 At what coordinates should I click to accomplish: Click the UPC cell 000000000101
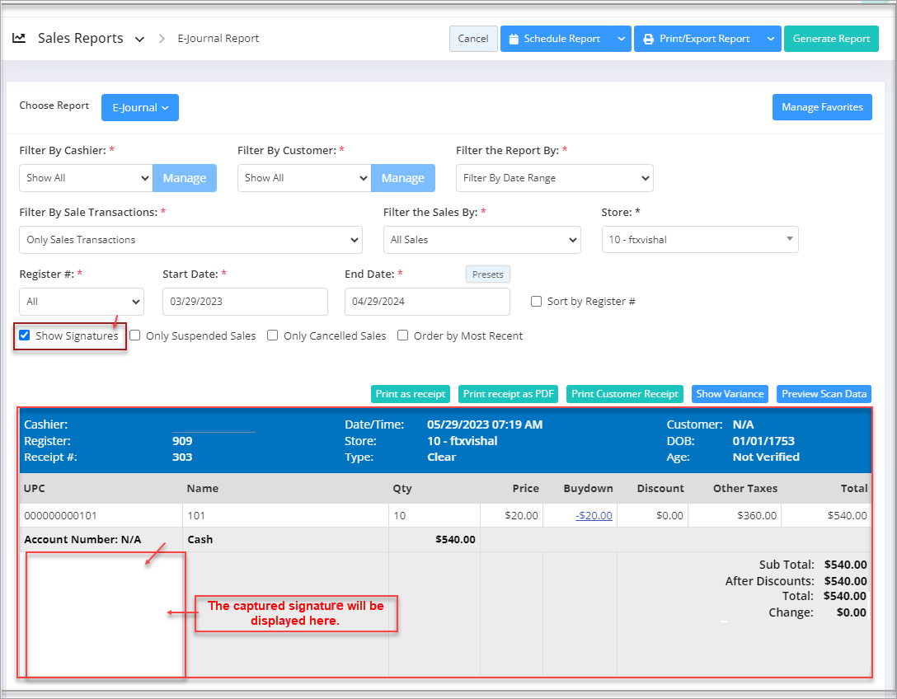[61, 515]
